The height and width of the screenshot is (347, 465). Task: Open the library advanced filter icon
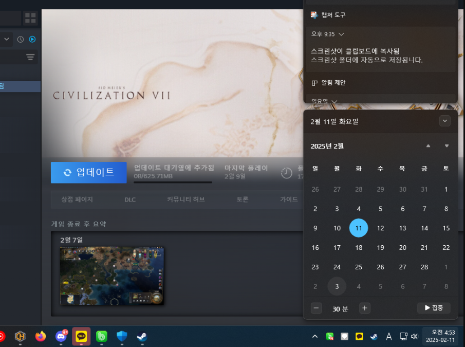click(30, 57)
